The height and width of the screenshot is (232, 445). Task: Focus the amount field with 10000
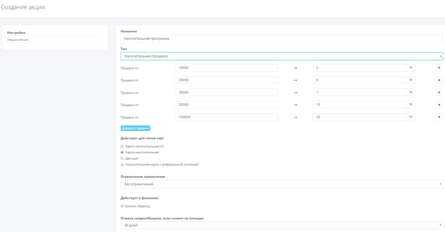(227, 68)
